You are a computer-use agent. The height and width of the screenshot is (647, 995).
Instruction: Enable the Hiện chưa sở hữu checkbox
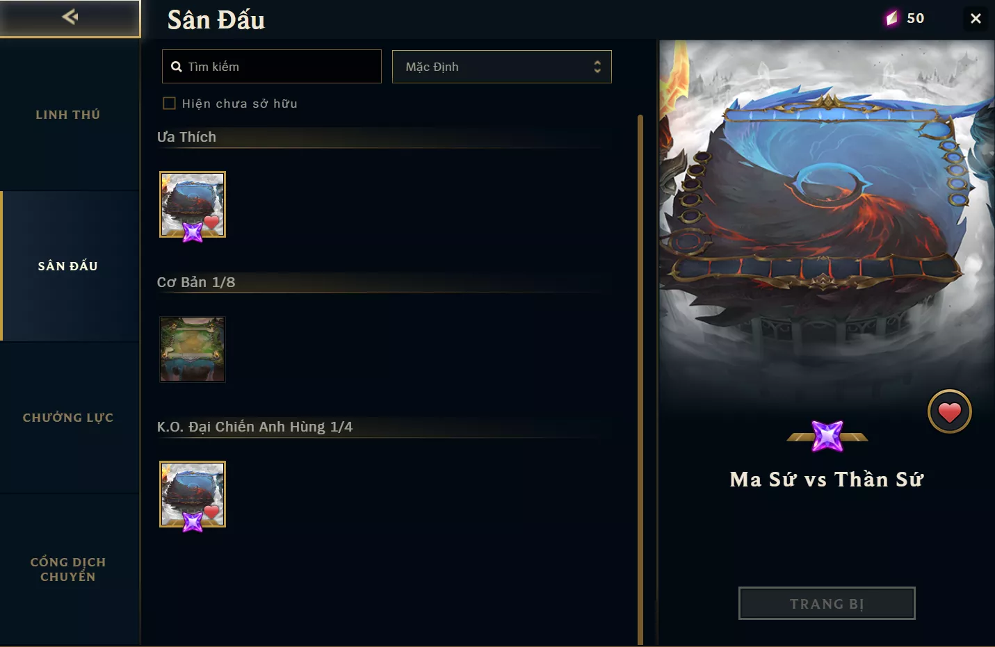coord(169,104)
